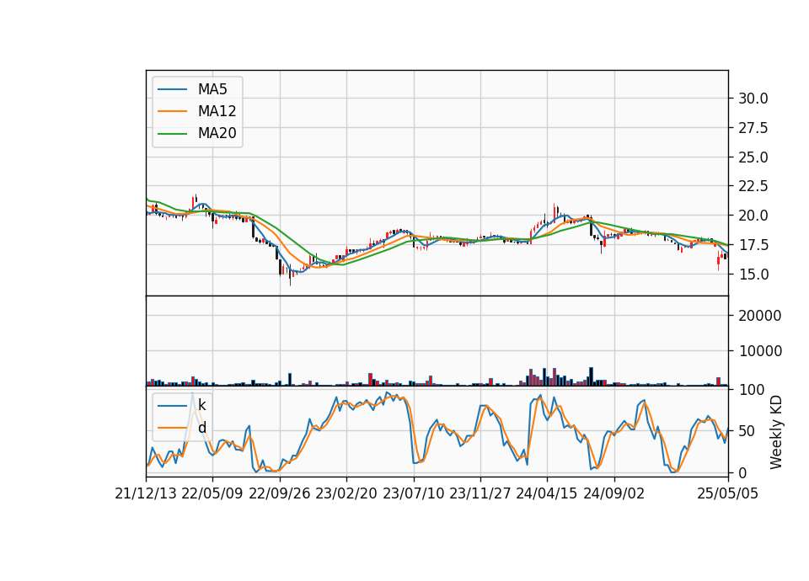Screen dimensions: 809x581
Task: Click the 22/09/26 date label
Action: (280, 493)
